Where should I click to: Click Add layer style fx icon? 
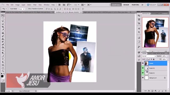point(149,91)
